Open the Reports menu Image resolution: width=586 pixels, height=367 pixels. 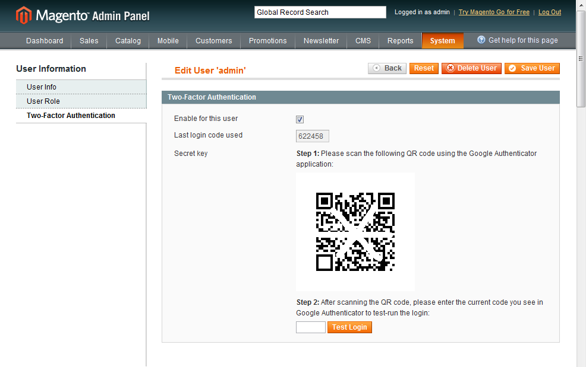tap(400, 41)
